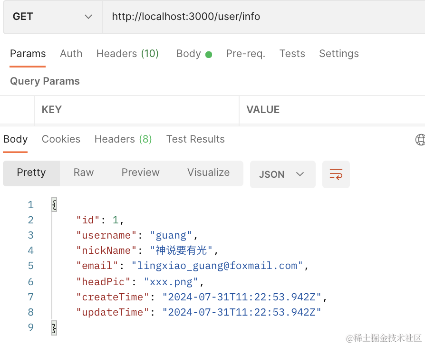Switch to the Params tab

28,54
